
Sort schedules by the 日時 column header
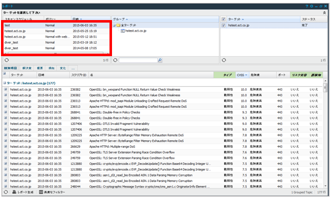(90, 19)
